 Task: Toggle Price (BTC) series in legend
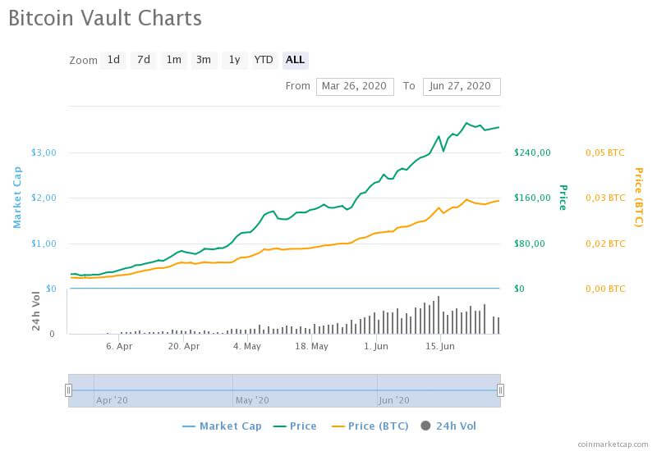370,426
